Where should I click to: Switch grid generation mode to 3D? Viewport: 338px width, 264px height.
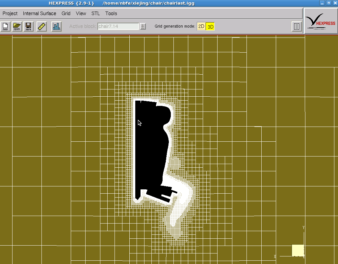[x=210, y=27]
